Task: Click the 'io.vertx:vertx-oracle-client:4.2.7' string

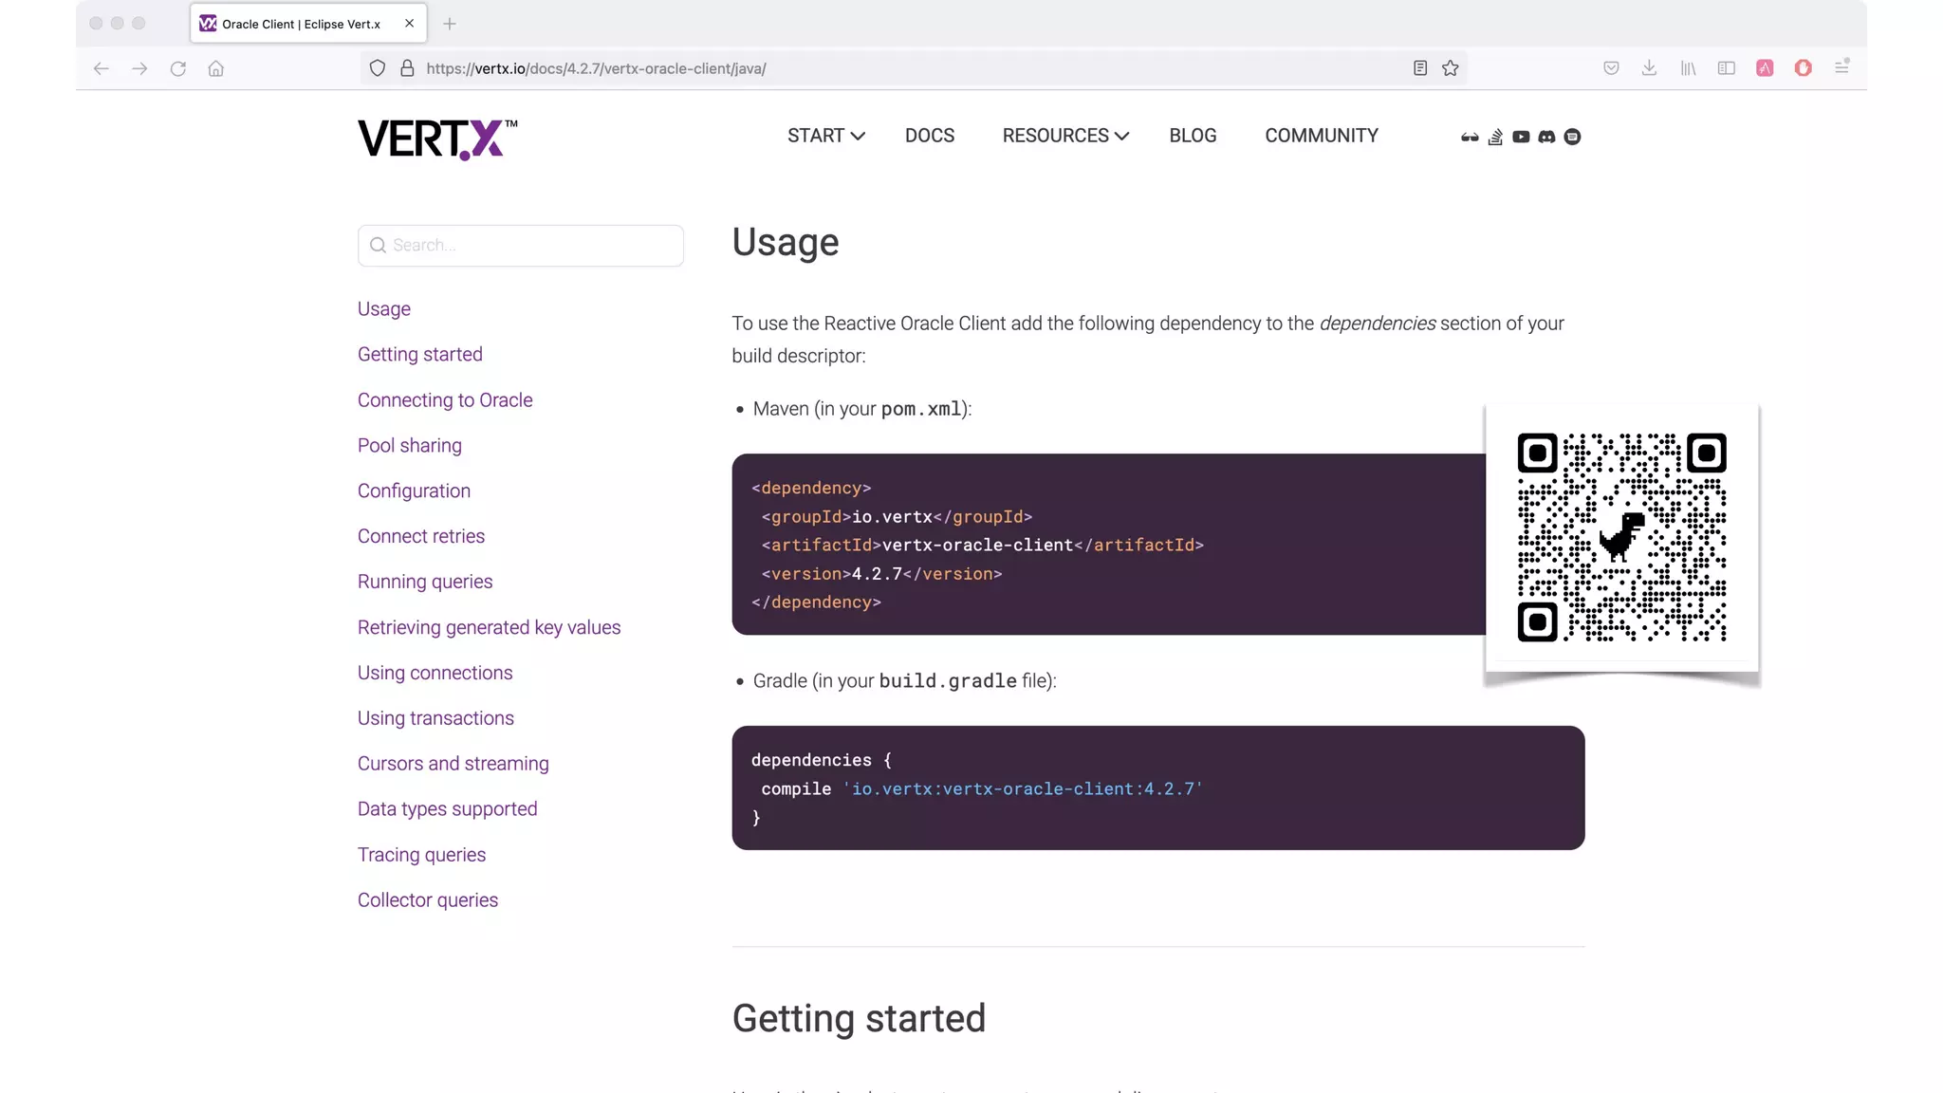Action: pos(1023,788)
